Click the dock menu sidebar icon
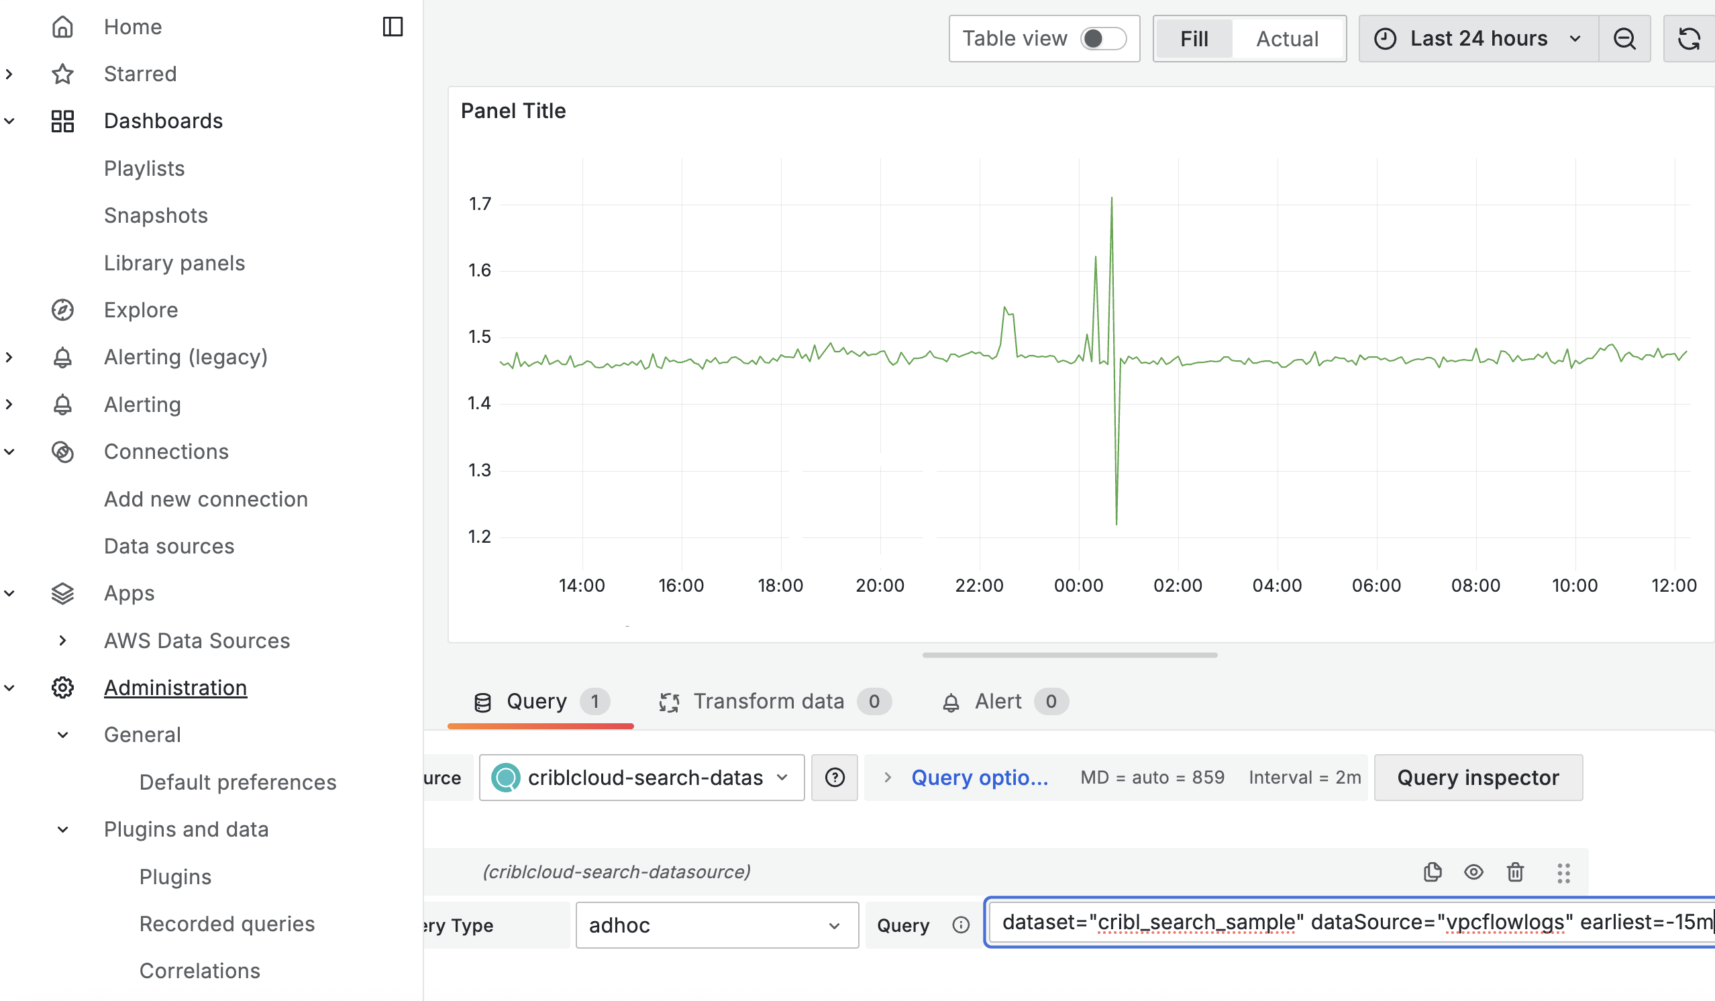The image size is (1715, 1001). coord(393,27)
